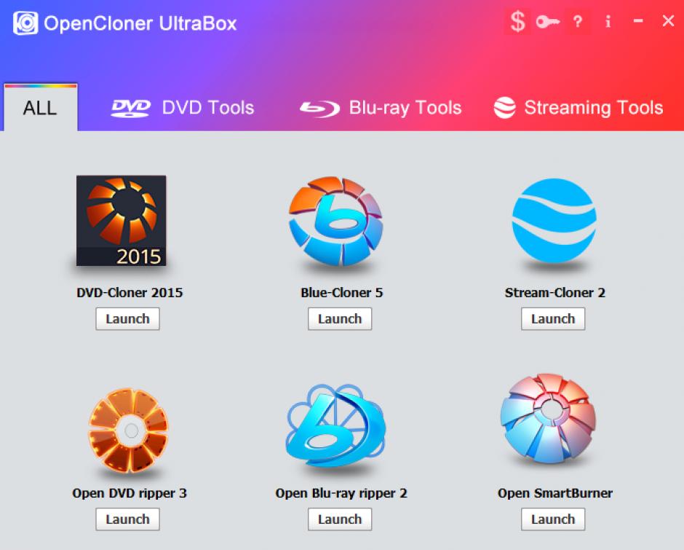
Task: Click the dollar sign purchase icon
Action: pyautogui.click(x=518, y=21)
